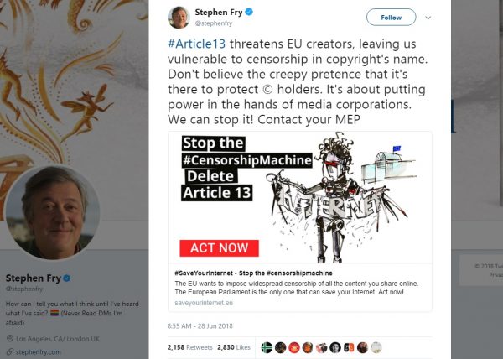
Task: Click the verified badge beside the tweet author name
Action: coord(251,13)
